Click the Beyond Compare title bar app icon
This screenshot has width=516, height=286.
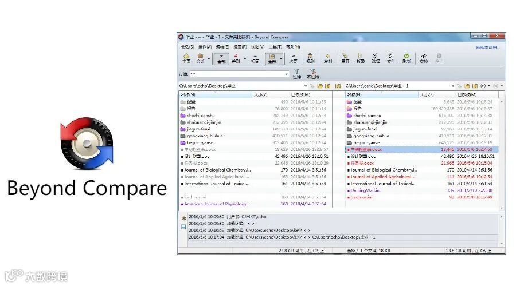tap(181, 37)
